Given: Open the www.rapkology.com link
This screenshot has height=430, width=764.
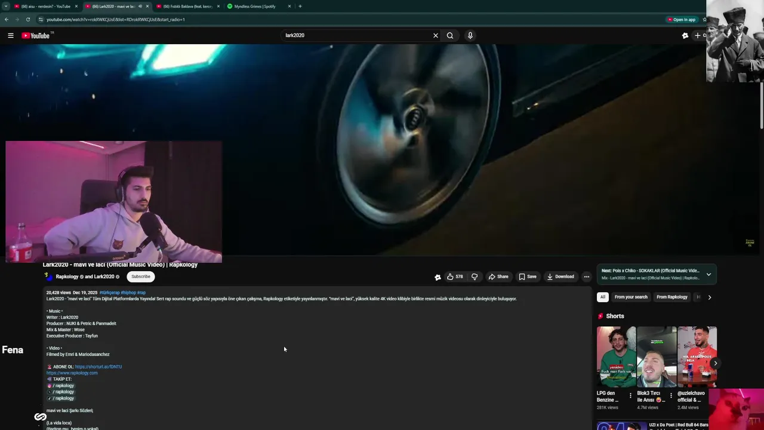Looking at the screenshot, I should [72, 373].
